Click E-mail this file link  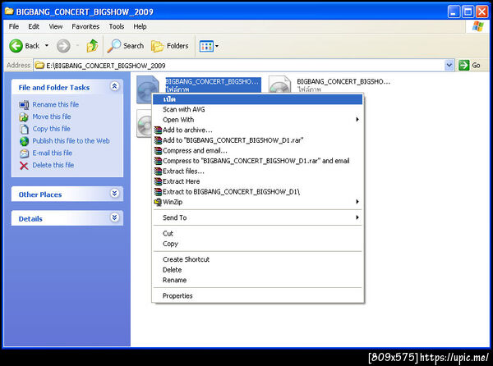[x=53, y=153]
